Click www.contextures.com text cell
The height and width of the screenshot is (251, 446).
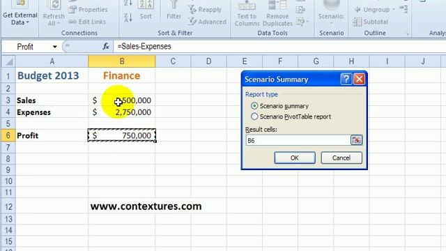[x=146, y=206]
